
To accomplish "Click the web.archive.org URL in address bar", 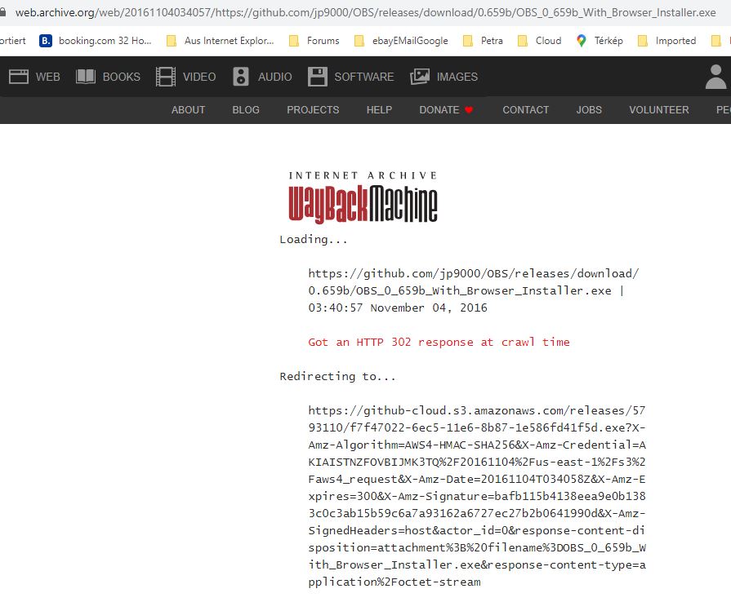I will (366, 12).
